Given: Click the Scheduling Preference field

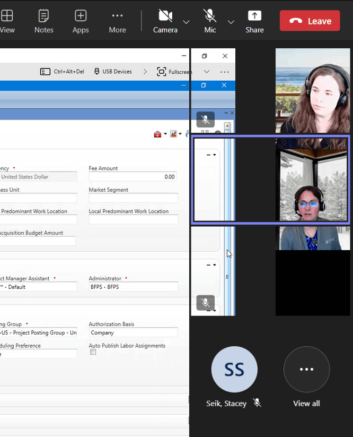Looking at the screenshot, I should pos(38,354).
